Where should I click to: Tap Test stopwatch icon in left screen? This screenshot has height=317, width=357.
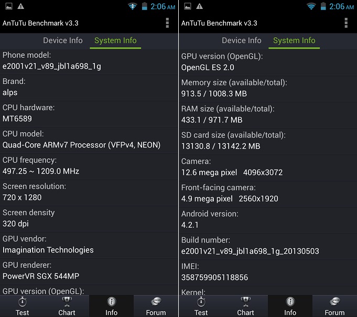tap(23, 302)
